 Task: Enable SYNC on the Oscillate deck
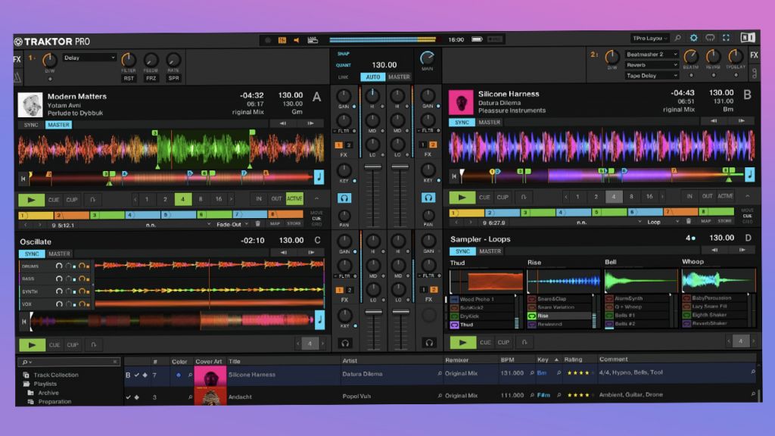pyautogui.click(x=31, y=254)
